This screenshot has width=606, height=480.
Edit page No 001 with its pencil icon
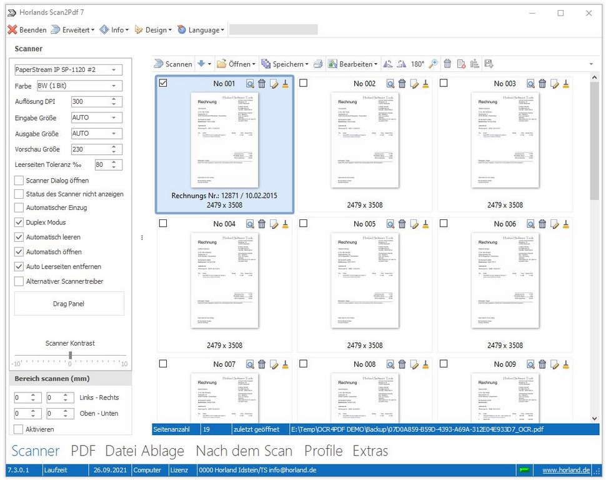tap(273, 82)
